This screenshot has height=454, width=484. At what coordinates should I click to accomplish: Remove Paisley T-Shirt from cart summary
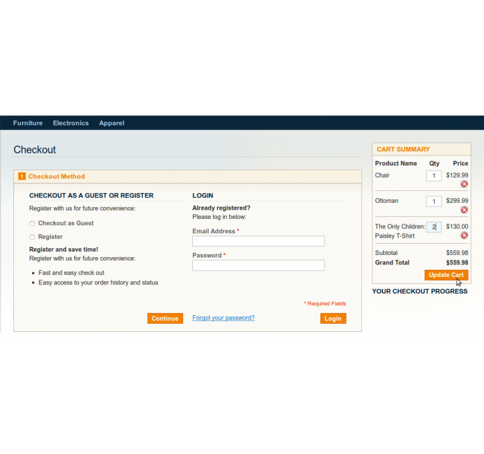pos(464,236)
